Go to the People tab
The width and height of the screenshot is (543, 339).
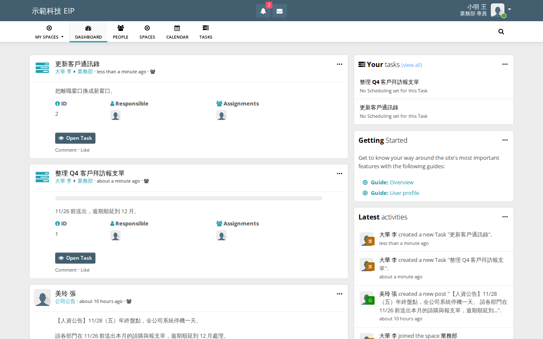[x=120, y=32]
